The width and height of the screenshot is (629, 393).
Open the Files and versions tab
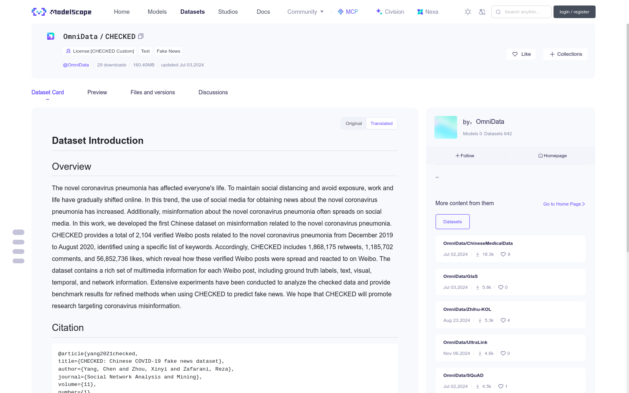pyautogui.click(x=153, y=92)
